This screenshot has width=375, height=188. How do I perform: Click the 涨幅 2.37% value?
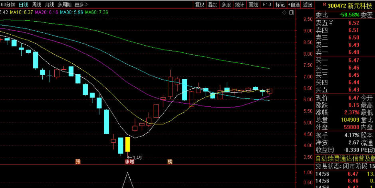(352, 112)
